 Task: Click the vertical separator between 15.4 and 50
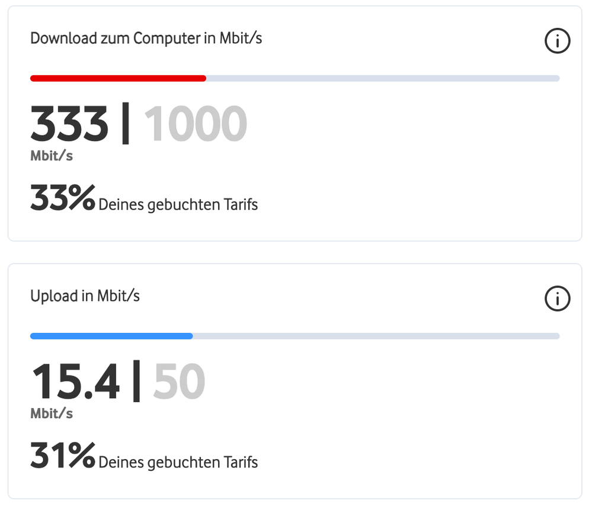136,381
